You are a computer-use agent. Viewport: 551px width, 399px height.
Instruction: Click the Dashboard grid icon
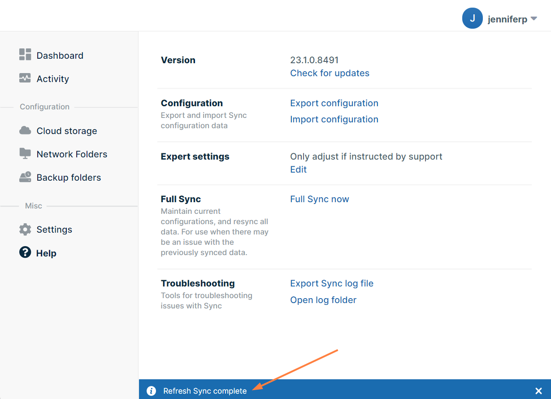click(25, 55)
